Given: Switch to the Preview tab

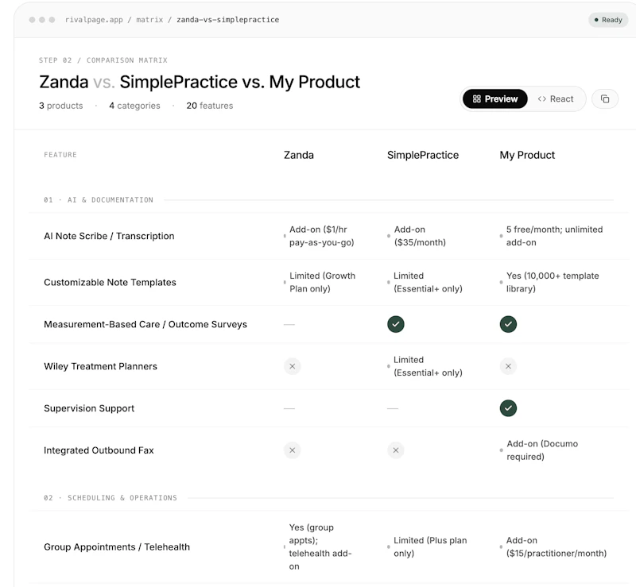Looking at the screenshot, I should (494, 99).
